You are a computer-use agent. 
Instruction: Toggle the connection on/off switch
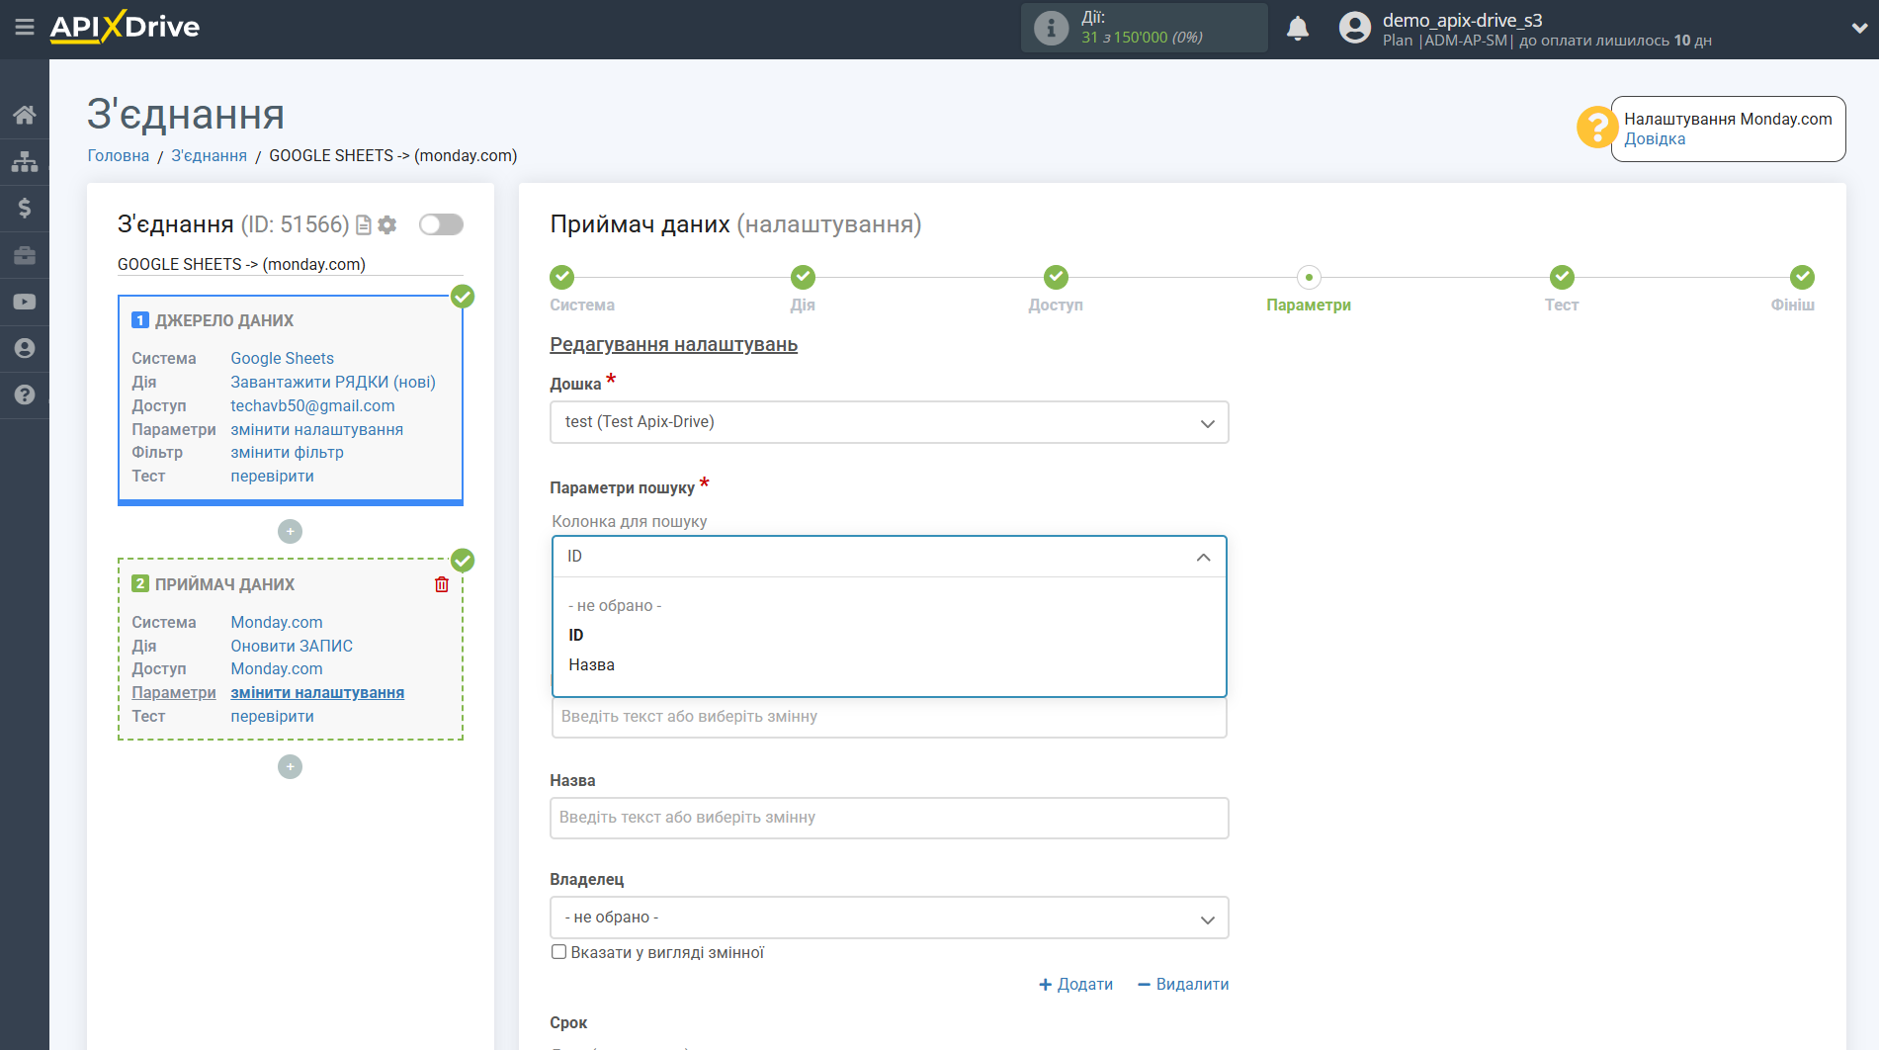(441, 224)
